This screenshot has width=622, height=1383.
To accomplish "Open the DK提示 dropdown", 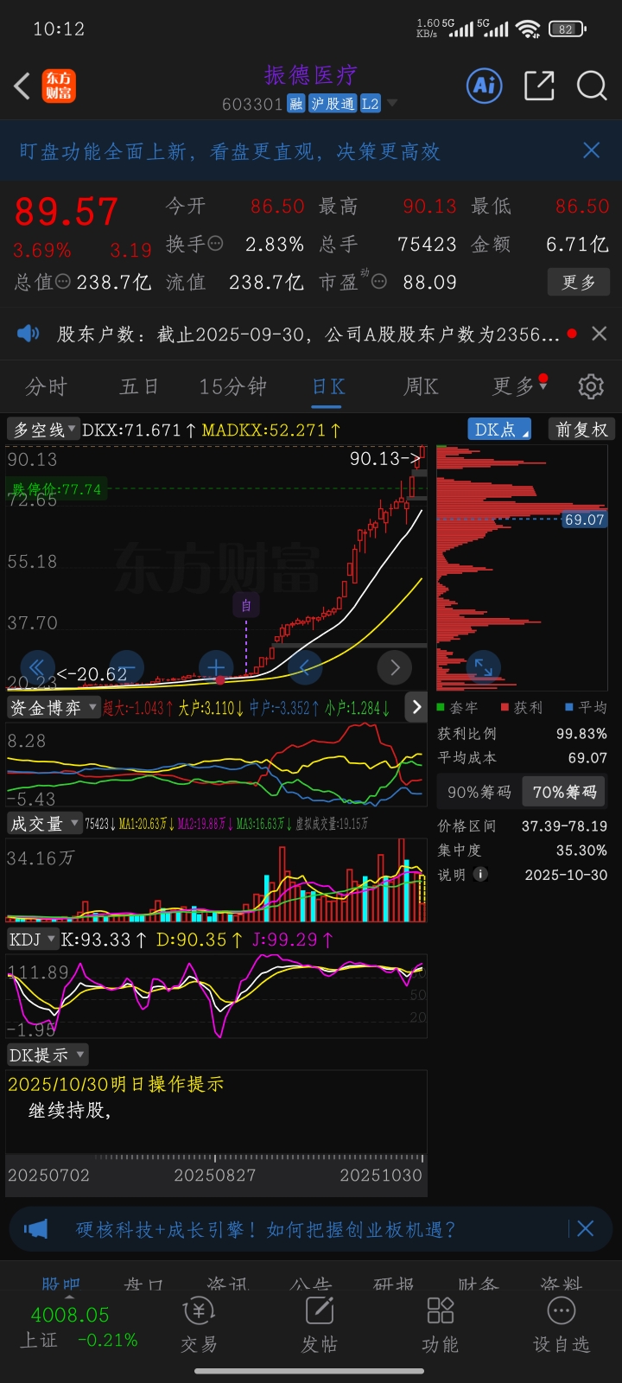I will tap(48, 1055).
